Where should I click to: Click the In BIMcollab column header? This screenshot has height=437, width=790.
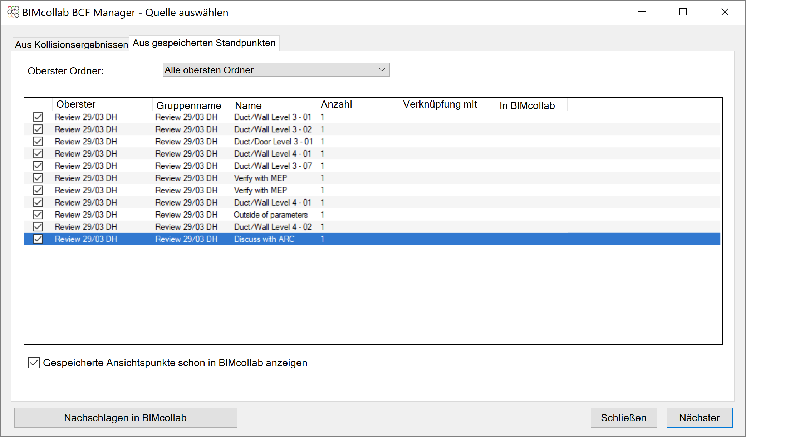(x=531, y=105)
